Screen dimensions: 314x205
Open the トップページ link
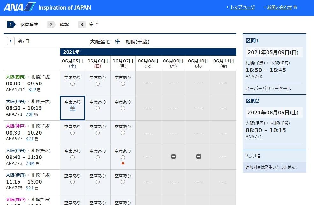coord(242,7)
